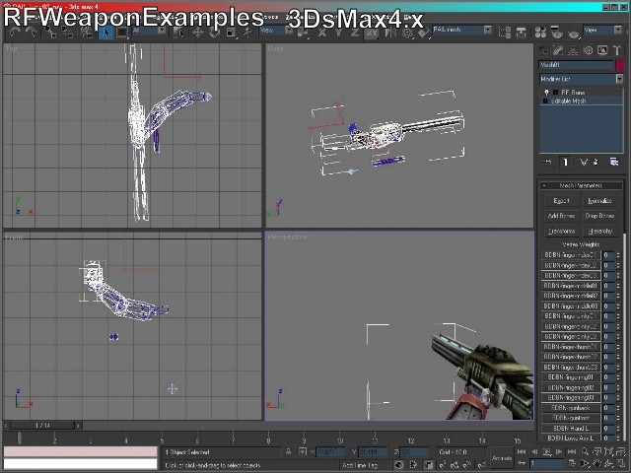This screenshot has height=473, width=631.
Task: Click the current frame number field
Action: tap(547, 464)
